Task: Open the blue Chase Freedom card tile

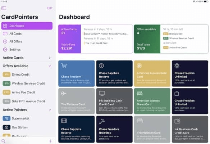Action: pyautogui.click(x=77, y=73)
